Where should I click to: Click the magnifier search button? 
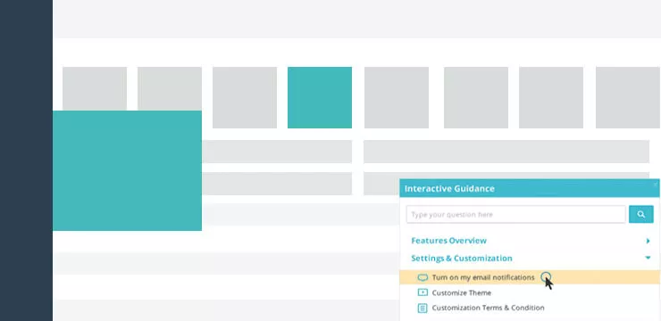click(640, 214)
